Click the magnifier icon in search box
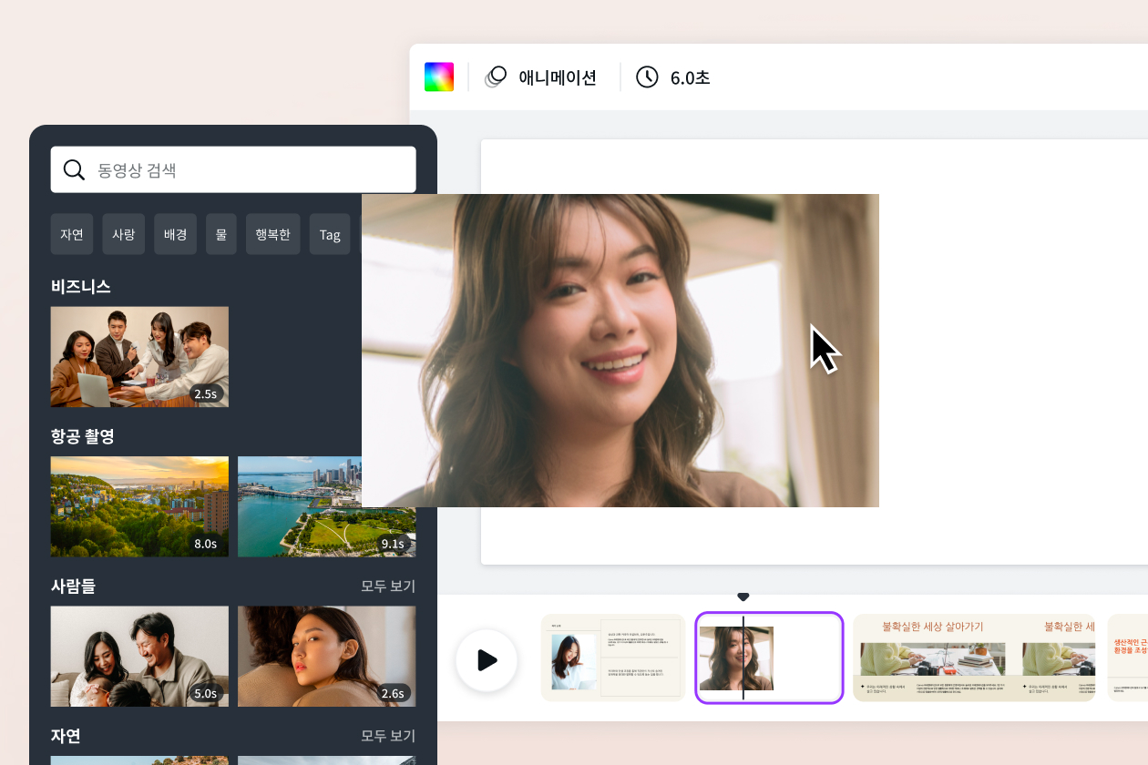The width and height of the screenshot is (1148, 765). [x=74, y=169]
